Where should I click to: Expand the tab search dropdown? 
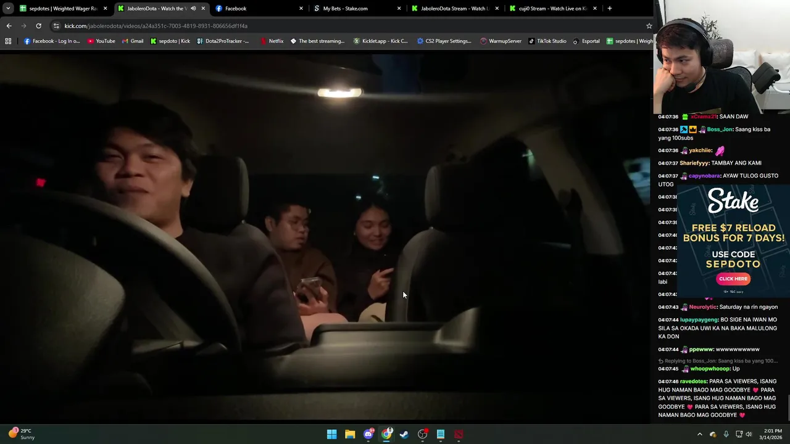(8, 9)
